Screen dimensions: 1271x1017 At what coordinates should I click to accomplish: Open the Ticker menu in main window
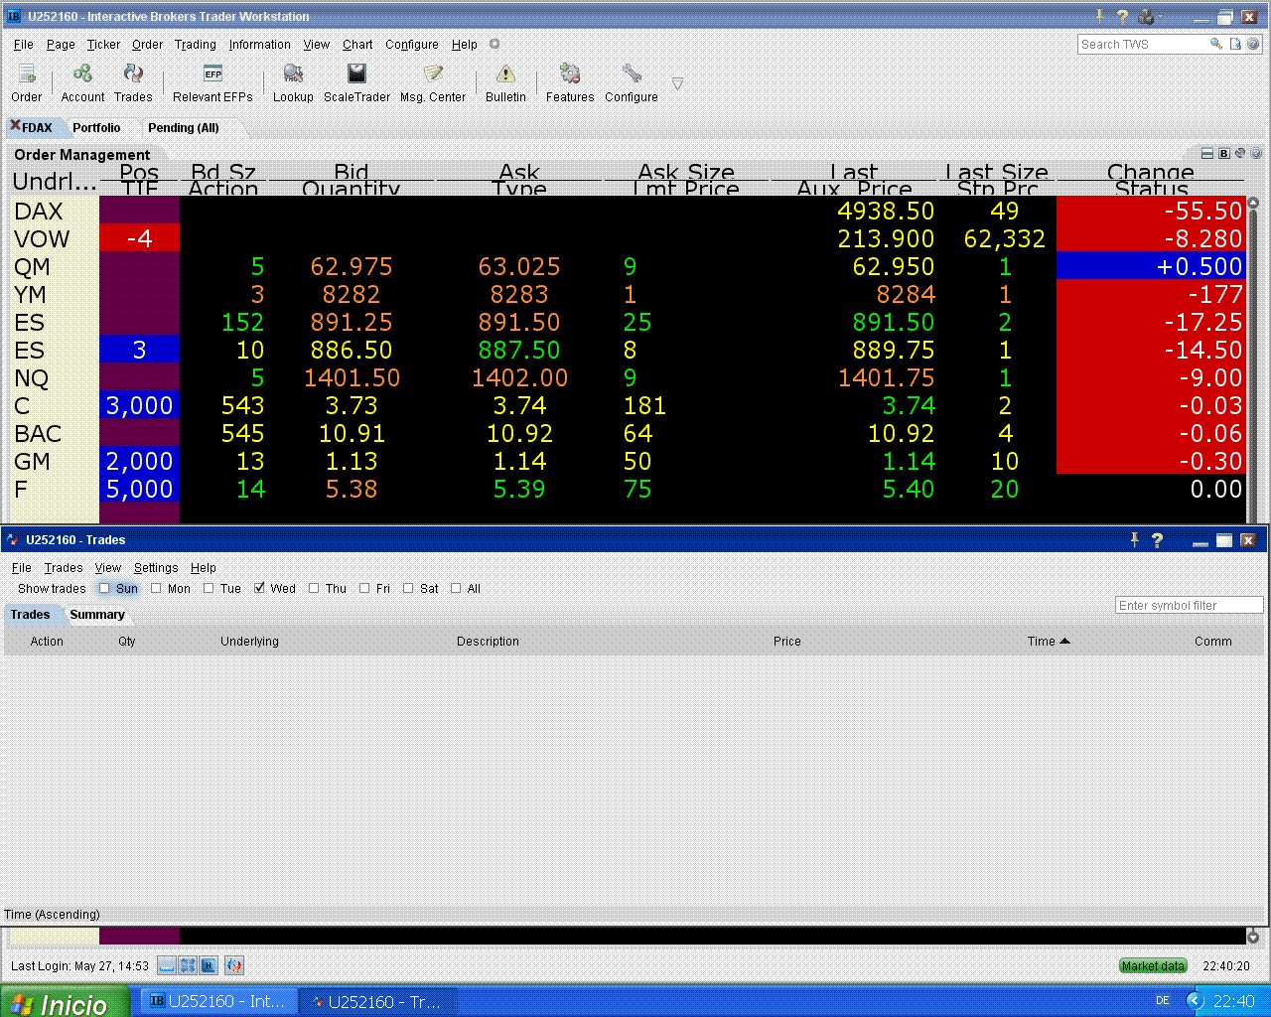103,44
